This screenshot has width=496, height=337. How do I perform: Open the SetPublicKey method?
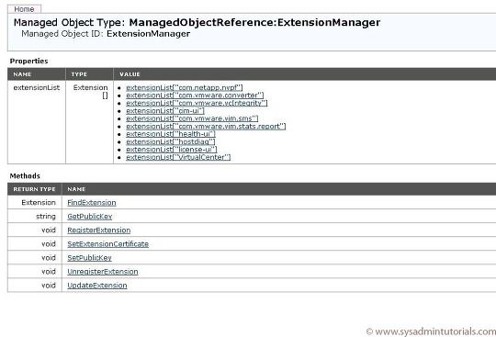pyautogui.click(x=89, y=258)
